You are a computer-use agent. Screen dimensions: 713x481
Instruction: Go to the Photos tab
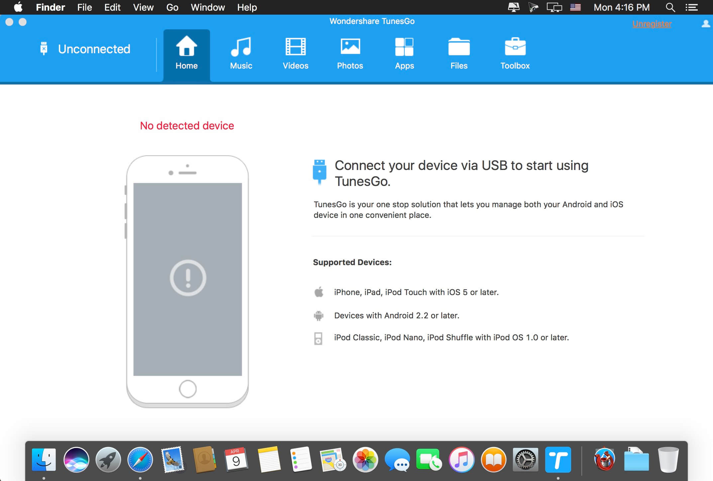point(350,53)
